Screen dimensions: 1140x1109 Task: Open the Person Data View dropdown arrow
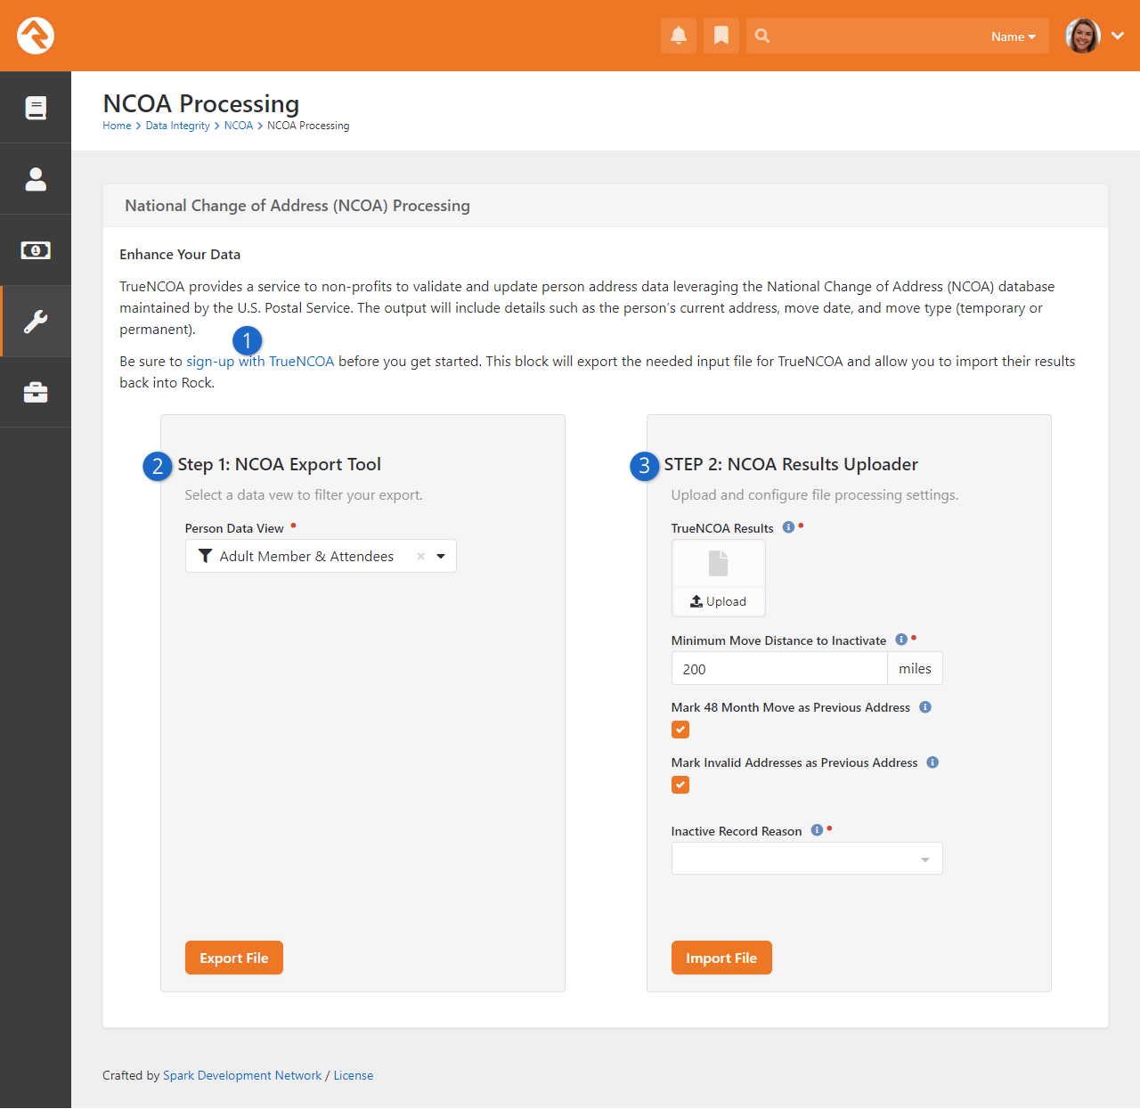(441, 556)
